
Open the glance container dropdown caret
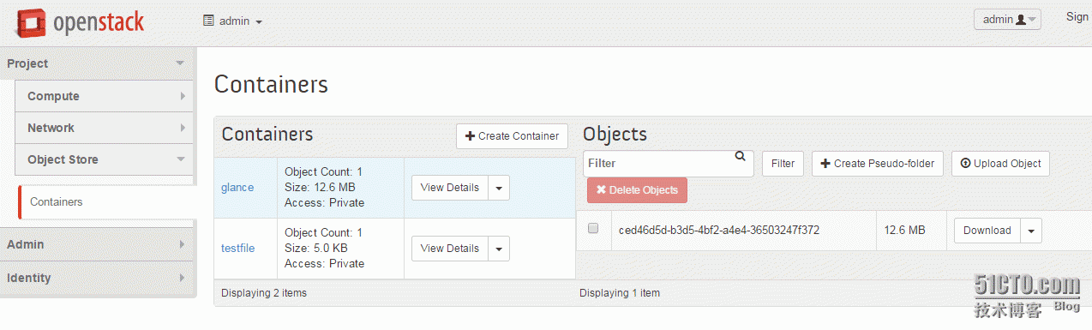coord(499,188)
